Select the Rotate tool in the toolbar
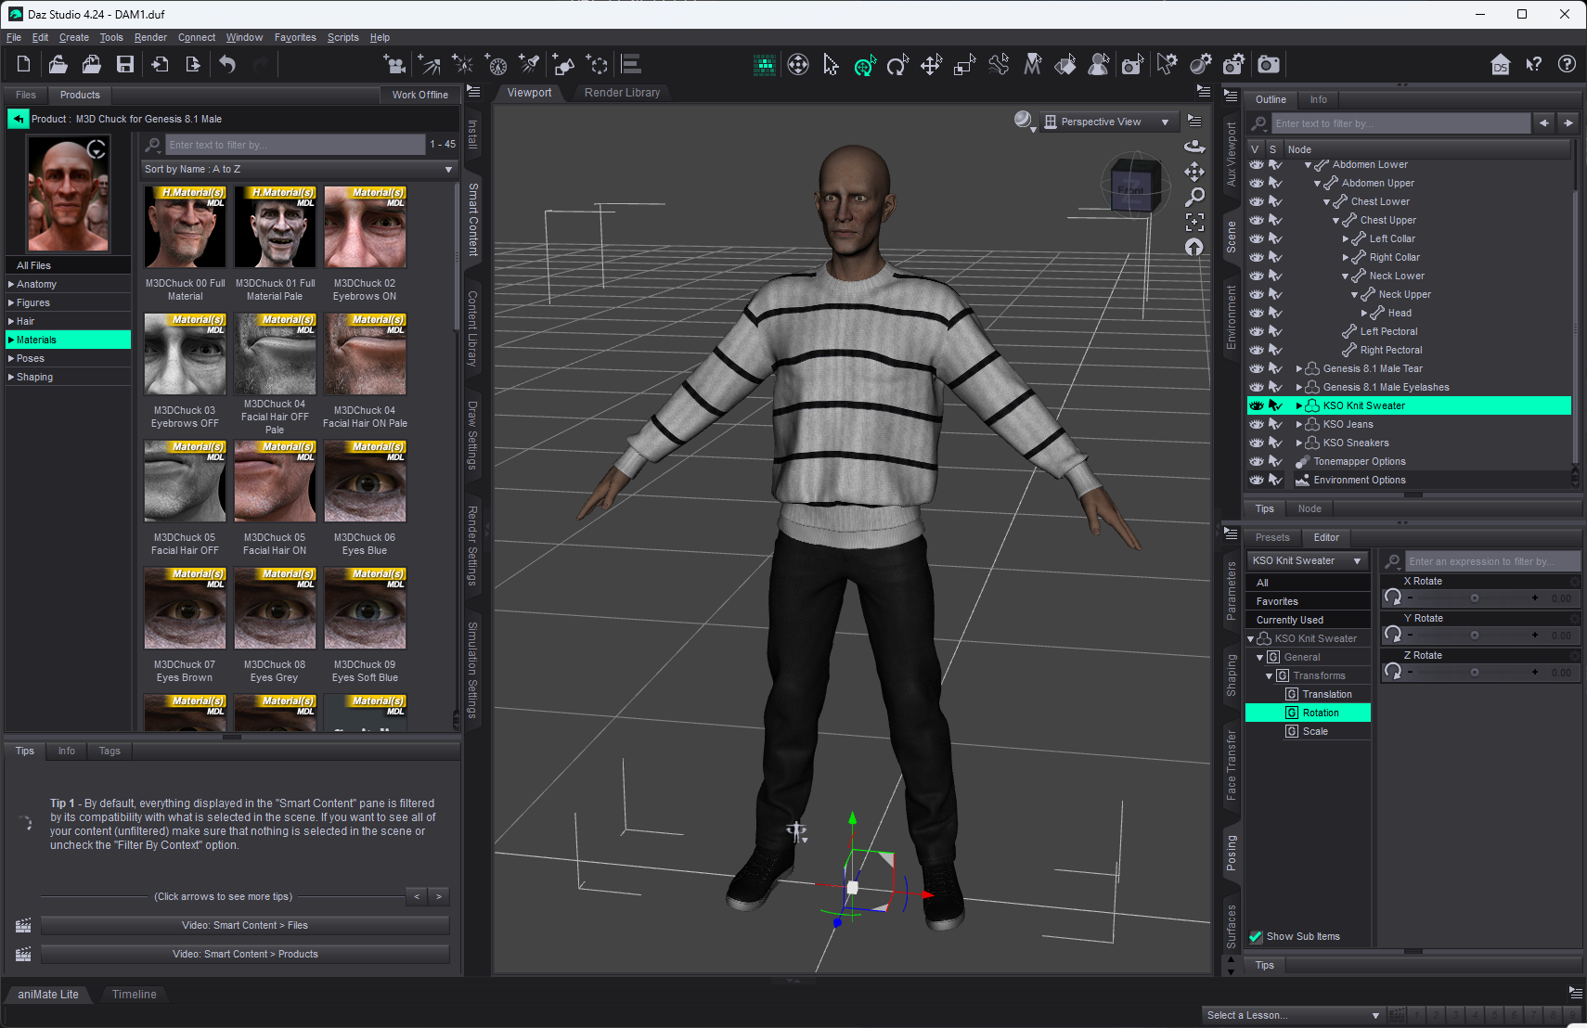The image size is (1587, 1028). (x=897, y=65)
